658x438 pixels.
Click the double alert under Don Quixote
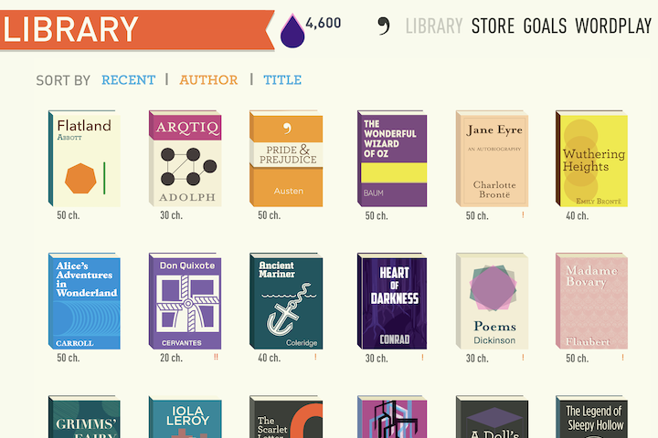coord(216,357)
